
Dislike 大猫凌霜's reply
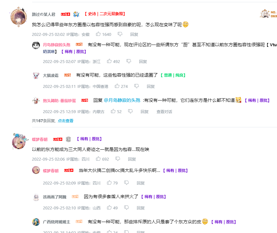tap(136, 86)
